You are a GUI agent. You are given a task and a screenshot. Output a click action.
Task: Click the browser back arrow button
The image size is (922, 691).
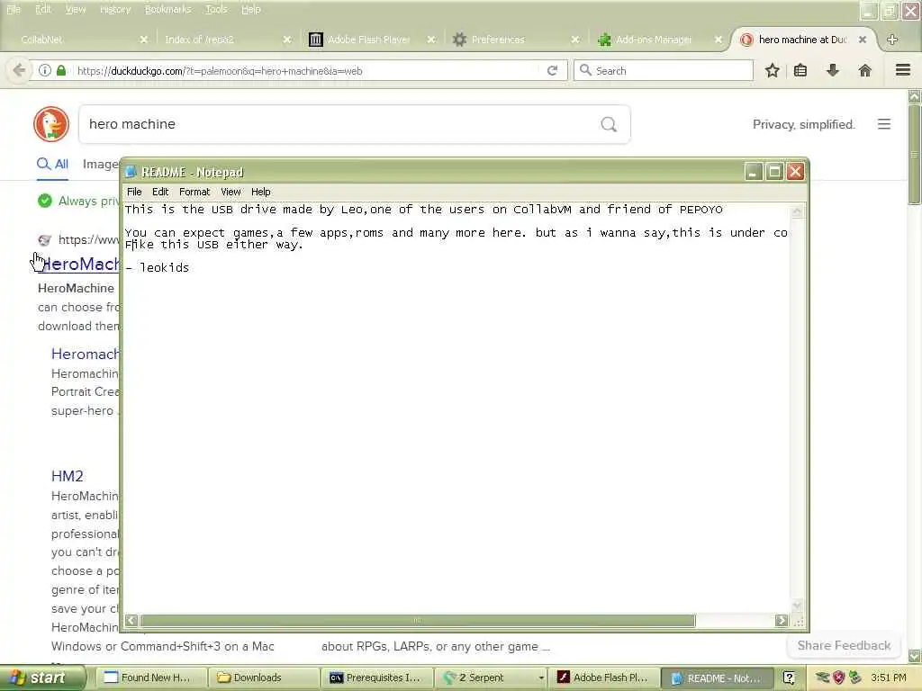[19, 70]
